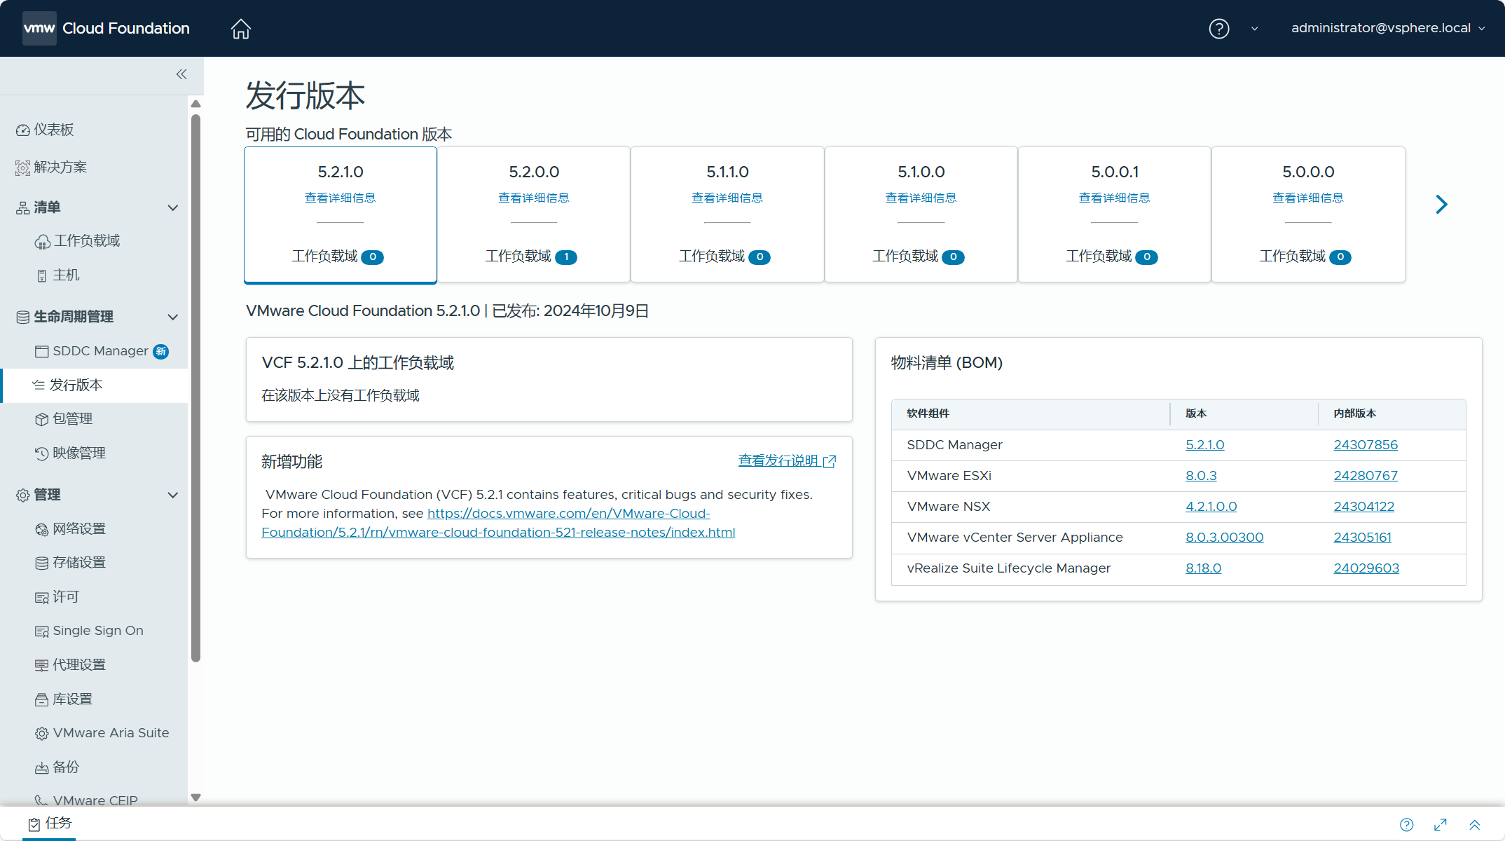Collapse the 生命周期管理 section
Screen dimensions: 1505x841
[x=173, y=317]
